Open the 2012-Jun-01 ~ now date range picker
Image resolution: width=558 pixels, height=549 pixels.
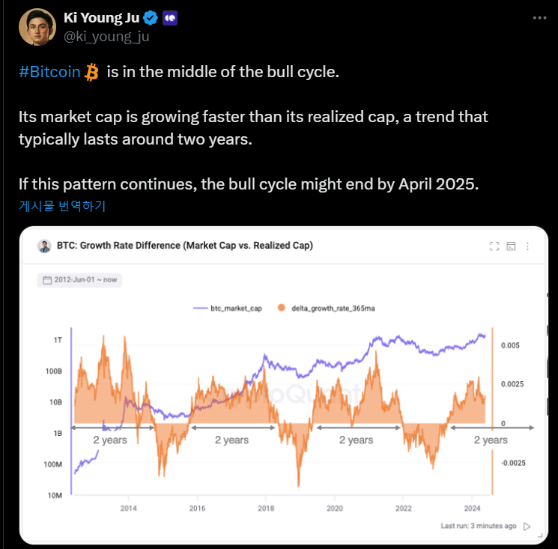coord(79,280)
